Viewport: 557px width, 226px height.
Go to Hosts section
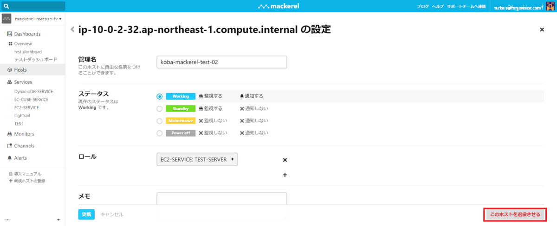[x=32, y=70]
